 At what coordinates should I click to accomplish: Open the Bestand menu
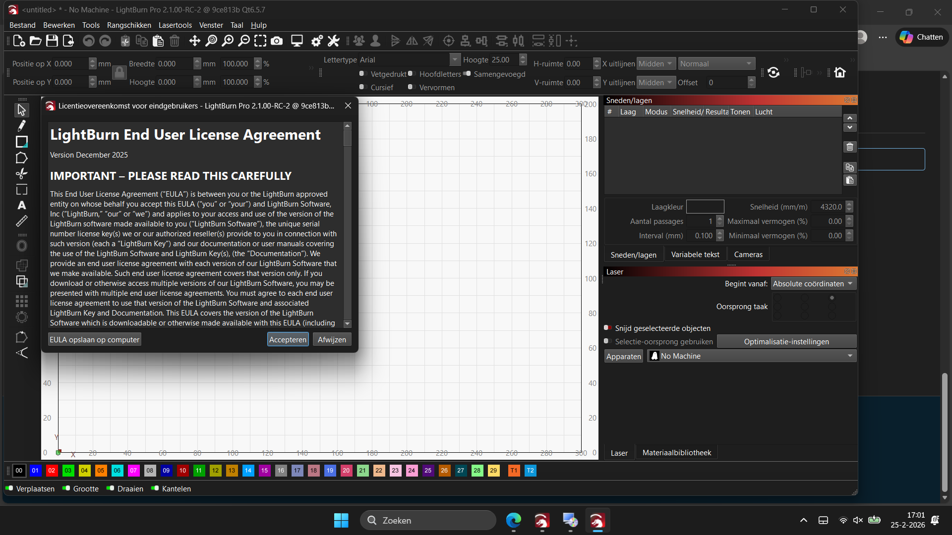pos(22,25)
